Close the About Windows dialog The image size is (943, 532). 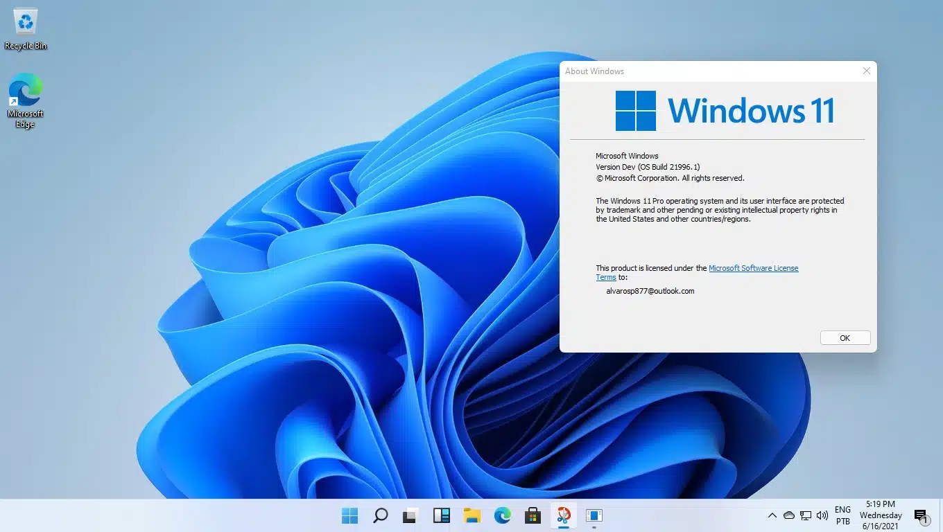(866, 71)
